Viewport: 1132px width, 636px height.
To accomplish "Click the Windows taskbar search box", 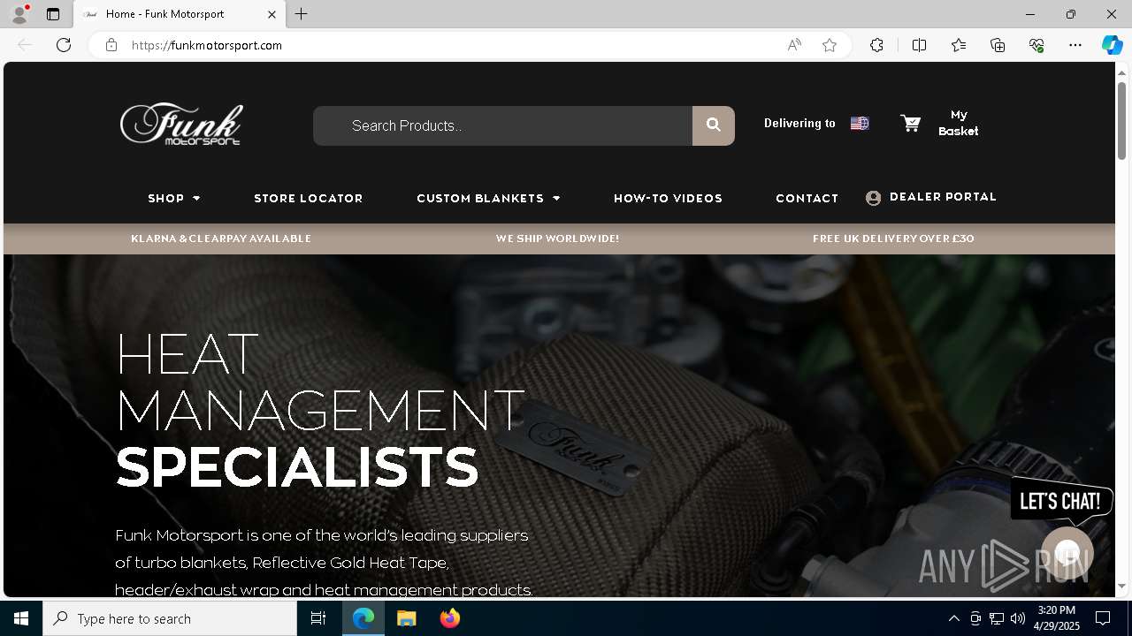I will [170, 618].
